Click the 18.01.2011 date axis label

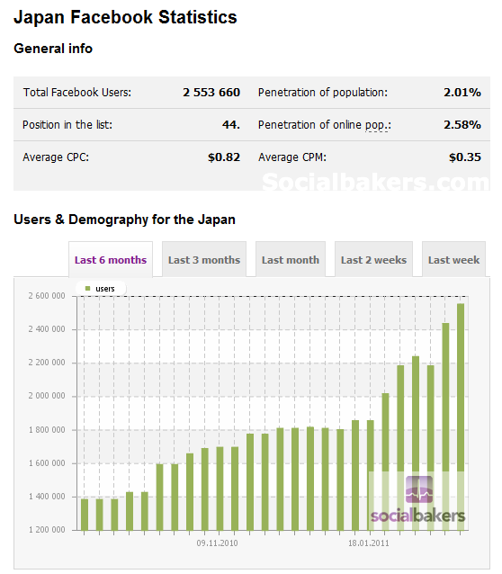pos(368,543)
